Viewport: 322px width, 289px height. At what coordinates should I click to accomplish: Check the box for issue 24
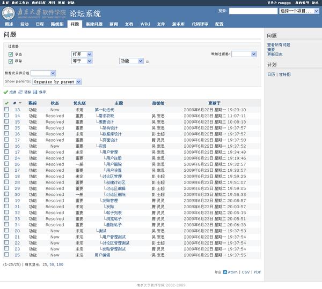[x=6, y=158]
